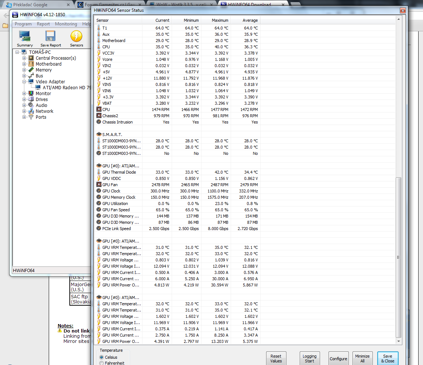Click the sensor list vertical scrollbar
Screen dimensions: 423x365
pos(398,257)
